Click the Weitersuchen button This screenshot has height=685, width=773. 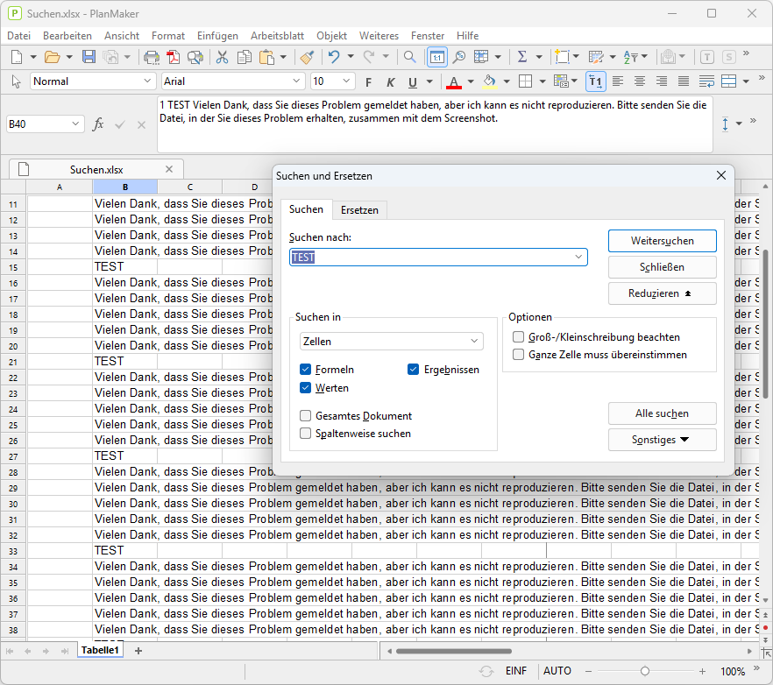tap(662, 241)
